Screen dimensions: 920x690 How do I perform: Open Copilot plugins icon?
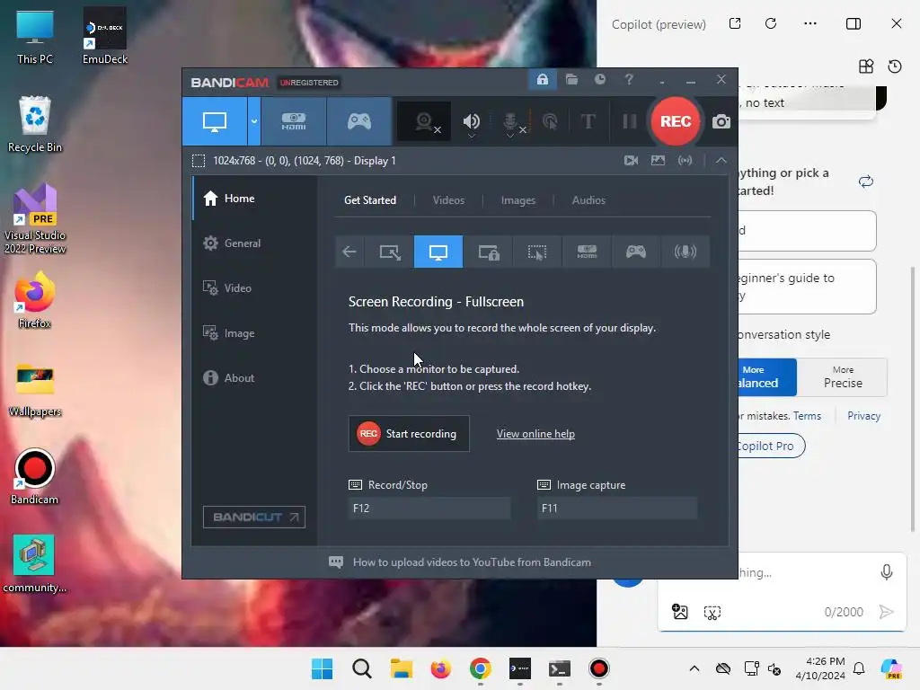[866, 66]
